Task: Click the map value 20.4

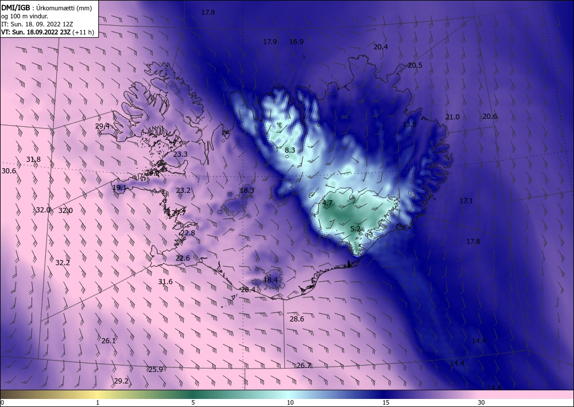Action: [381, 47]
